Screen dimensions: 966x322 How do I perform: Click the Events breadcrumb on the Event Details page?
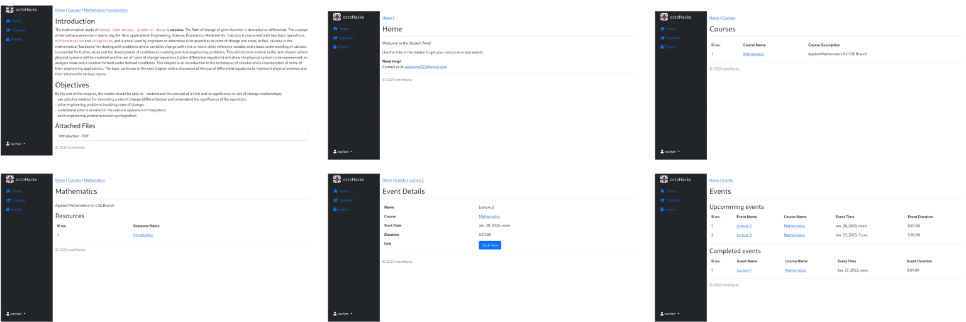coord(401,180)
